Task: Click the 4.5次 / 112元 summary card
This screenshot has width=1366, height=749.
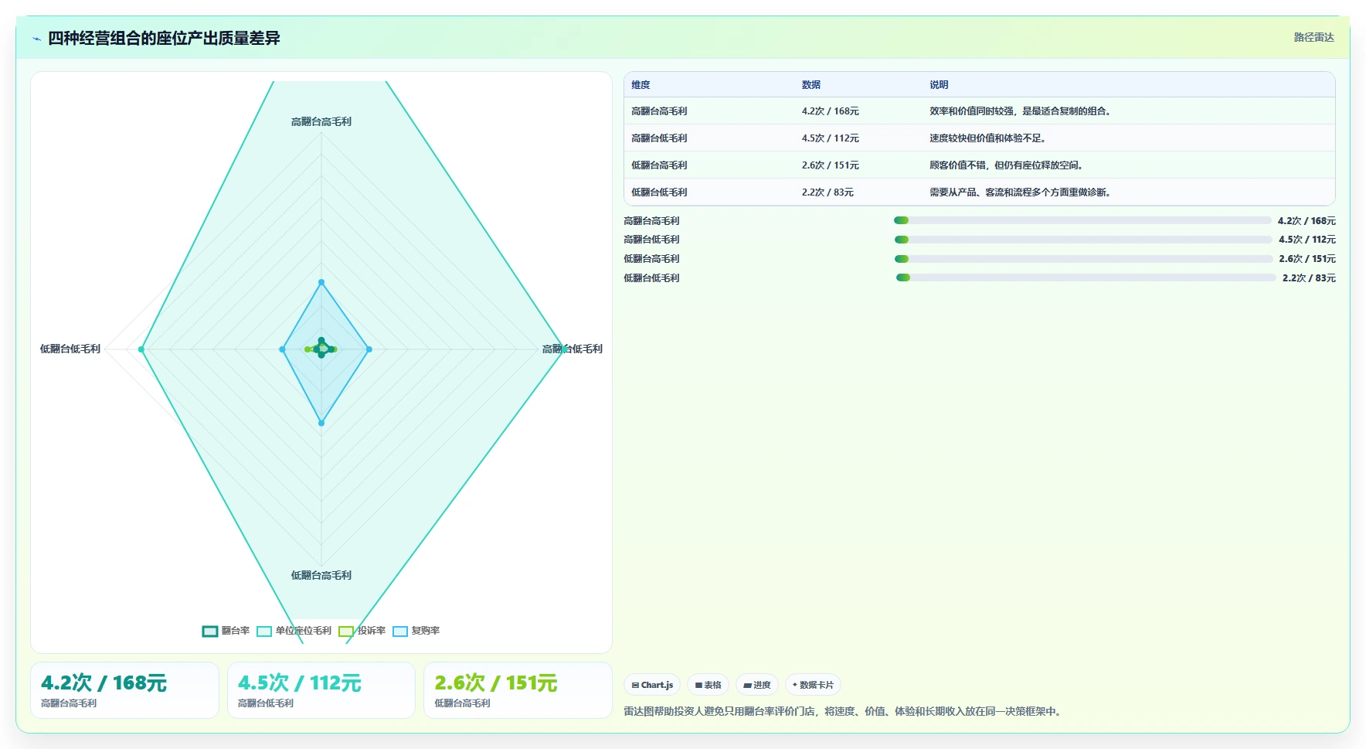Action: pyautogui.click(x=321, y=690)
